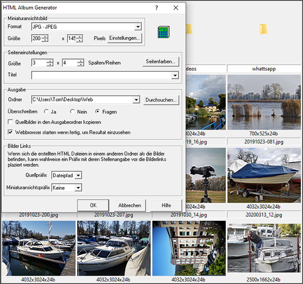Viewport: 303px width, 284px height.
Task: Open the Quellpräfix Dateipfad dropdown
Action: [78, 175]
